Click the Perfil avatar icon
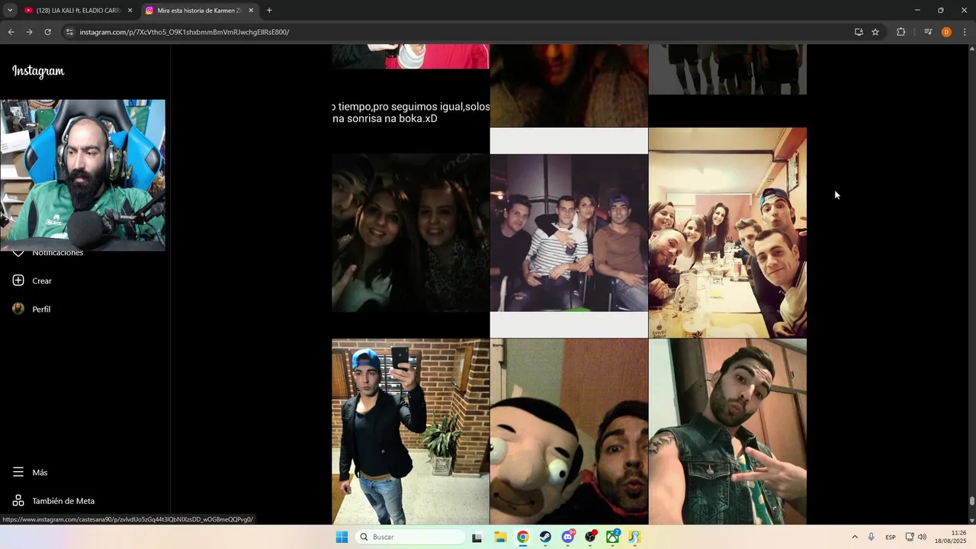 (18, 309)
